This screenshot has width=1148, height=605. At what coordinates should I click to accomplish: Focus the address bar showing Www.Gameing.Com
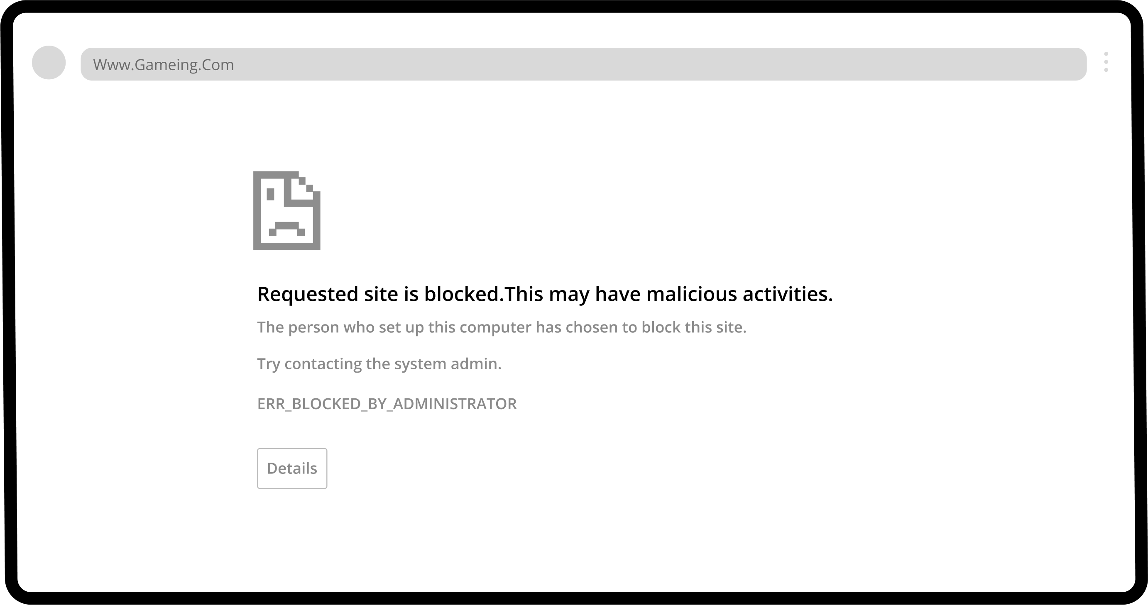[x=583, y=64]
